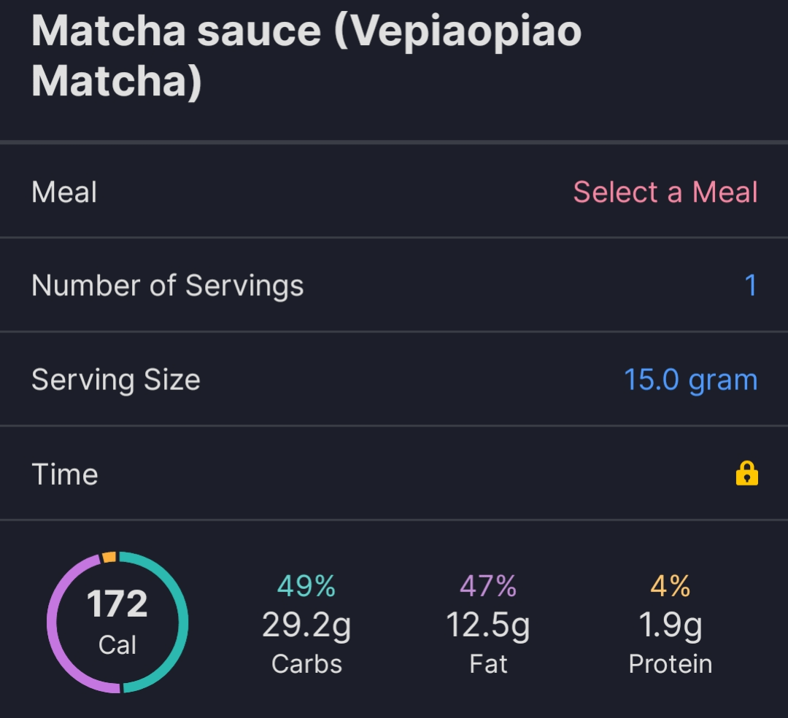Tap the Matcha sauce food title
This screenshot has width=788, height=718.
[x=306, y=56]
